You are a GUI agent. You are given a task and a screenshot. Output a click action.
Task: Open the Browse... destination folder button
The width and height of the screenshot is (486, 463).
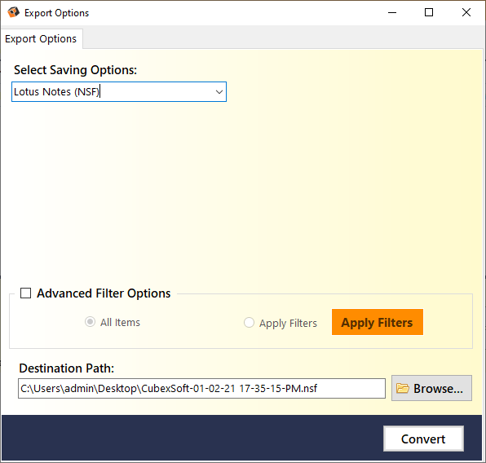click(431, 388)
